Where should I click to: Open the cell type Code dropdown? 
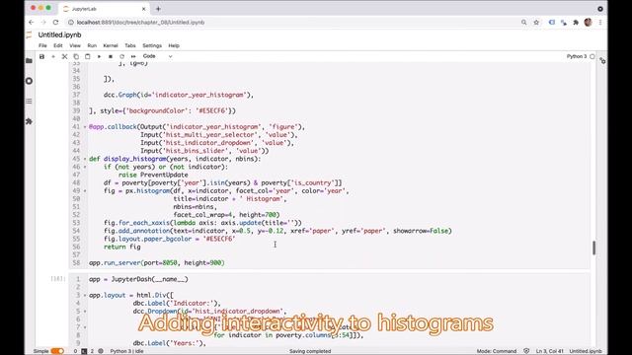pyautogui.click(x=158, y=56)
